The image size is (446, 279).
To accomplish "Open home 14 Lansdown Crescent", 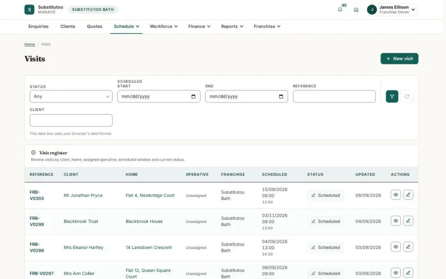I will (x=148, y=247).
